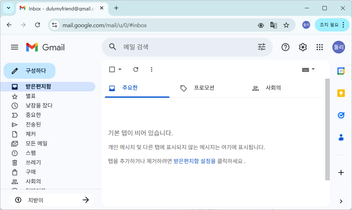The height and width of the screenshot is (210, 352).
Task: Click the browser back arrow
Action: tap(9, 25)
